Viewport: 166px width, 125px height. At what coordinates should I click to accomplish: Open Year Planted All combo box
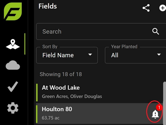pos(136,55)
